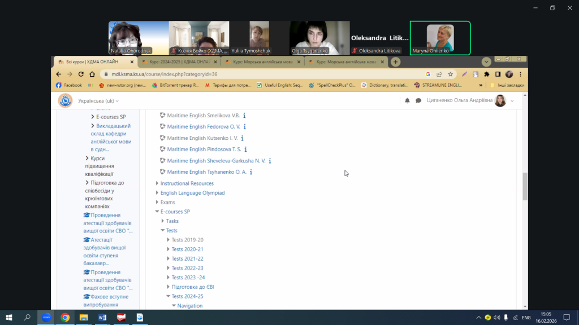
Task: Open the Українська (uk) language dropdown
Action: click(98, 101)
